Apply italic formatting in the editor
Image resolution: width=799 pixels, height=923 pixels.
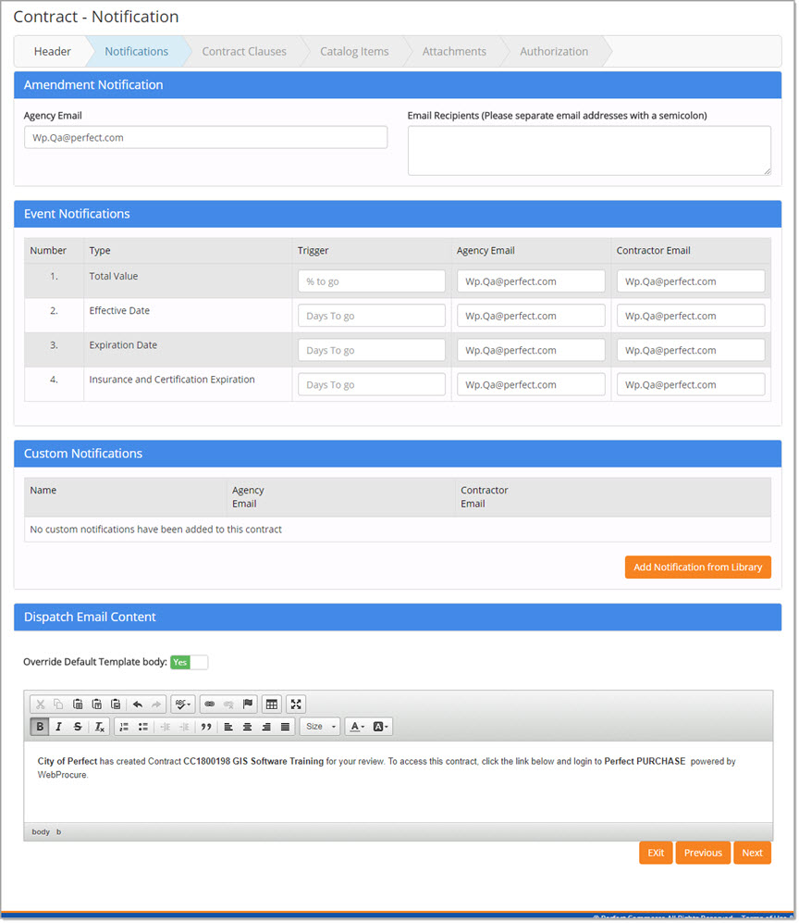[x=59, y=727]
